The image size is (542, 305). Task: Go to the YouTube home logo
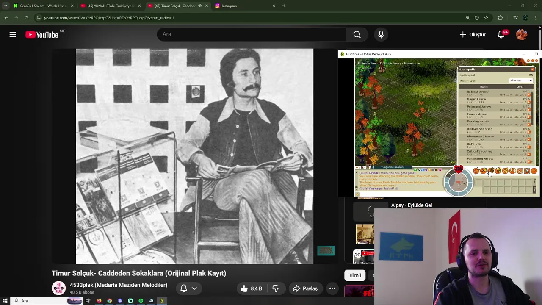pos(41,35)
